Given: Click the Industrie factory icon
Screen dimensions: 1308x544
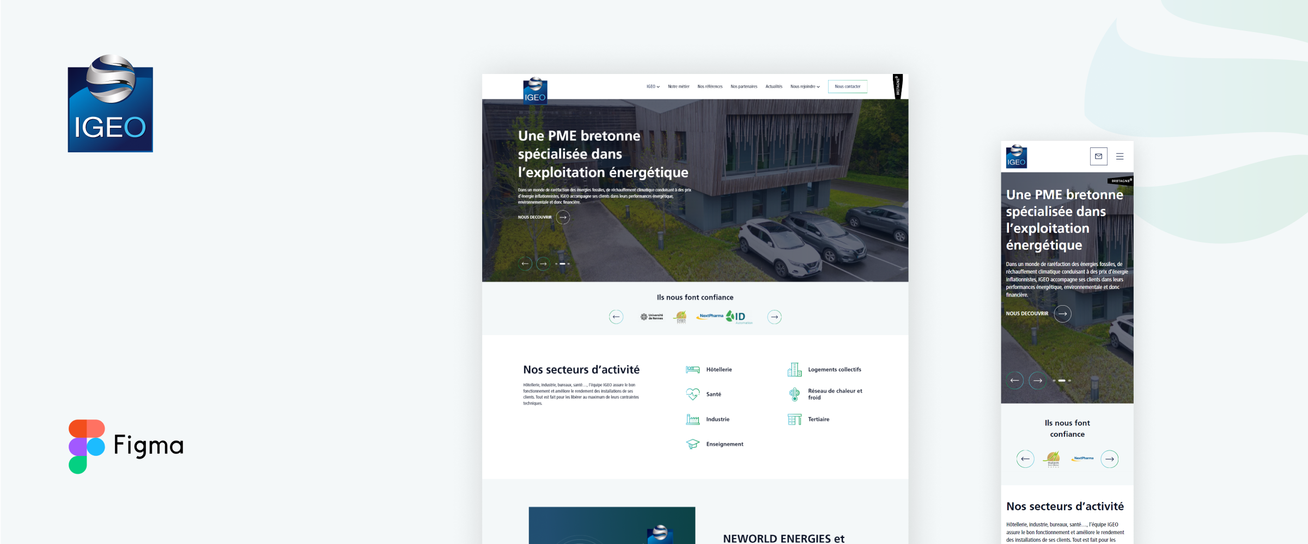Looking at the screenshot, I should click(692, 419).
